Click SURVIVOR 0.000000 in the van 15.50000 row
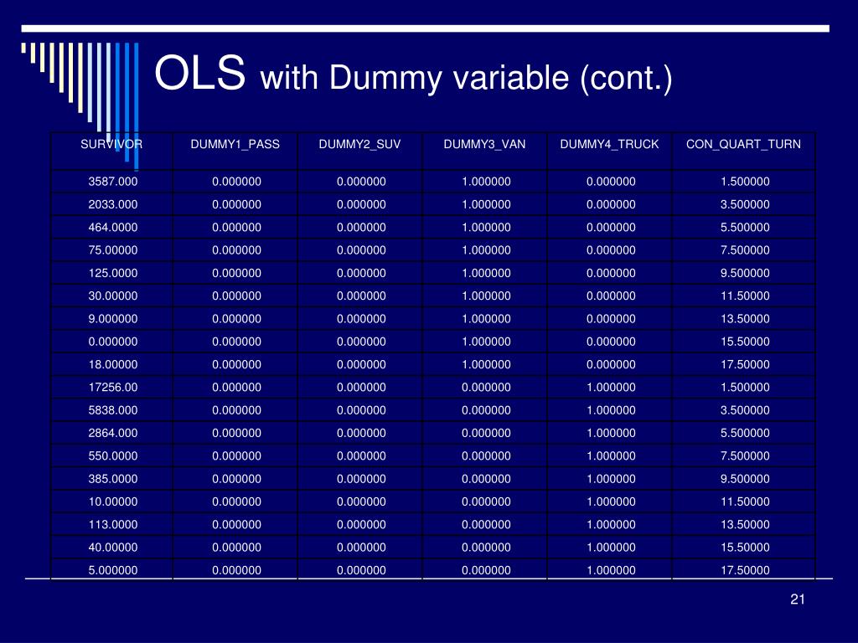Image resolution: width=858 pixels, height=643 pixels. [x=113, y=342]
